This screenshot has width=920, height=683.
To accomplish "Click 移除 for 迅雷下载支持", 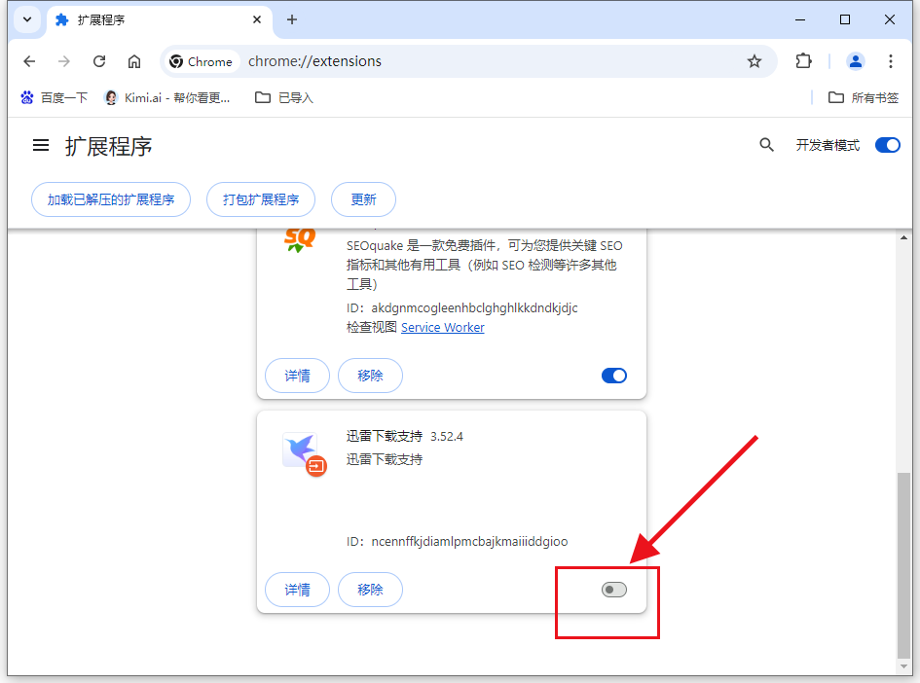I will pyautogui.click(x=370, y=590).
